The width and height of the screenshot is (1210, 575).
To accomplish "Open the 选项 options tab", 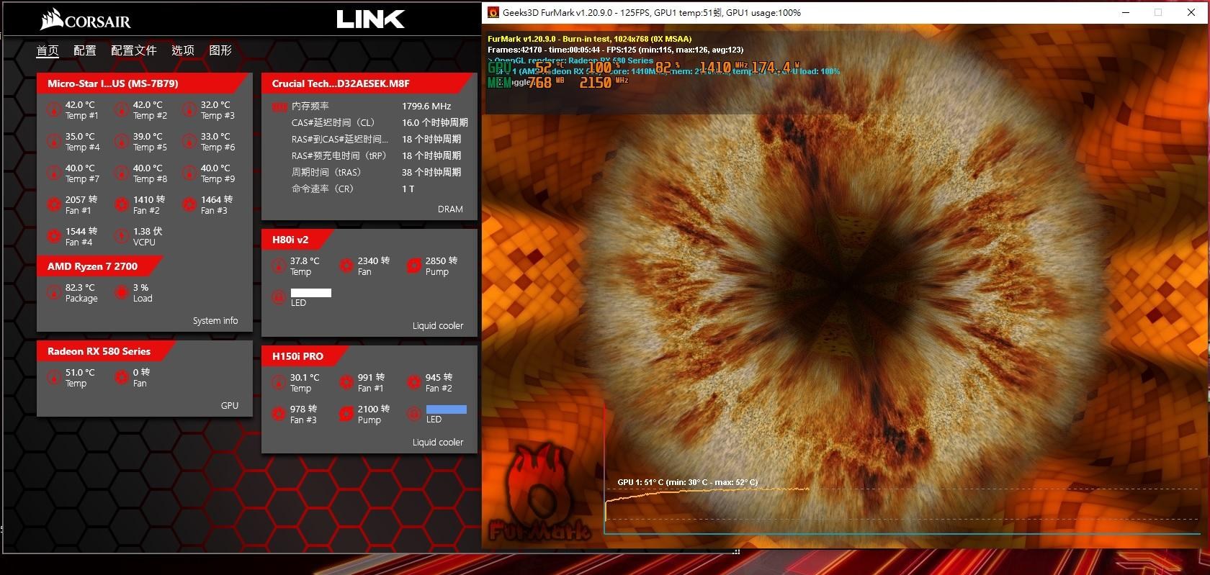I will [183, 50].
